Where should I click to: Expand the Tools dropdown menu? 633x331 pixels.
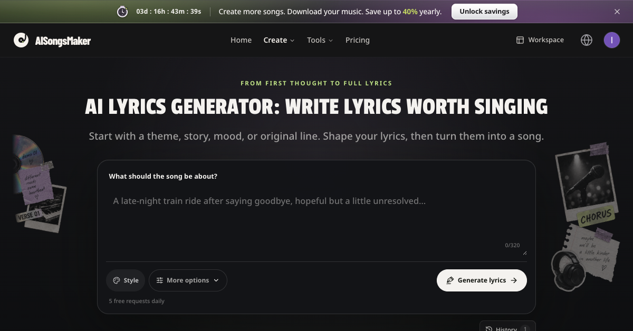point(320,40)
